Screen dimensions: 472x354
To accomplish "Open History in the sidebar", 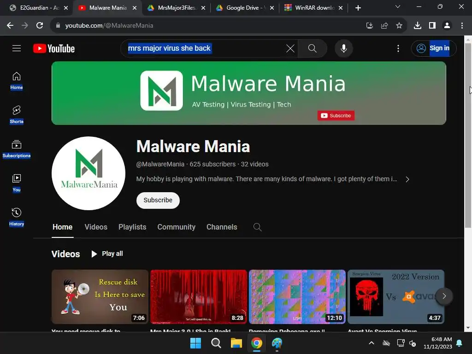I will coord(17,217).
